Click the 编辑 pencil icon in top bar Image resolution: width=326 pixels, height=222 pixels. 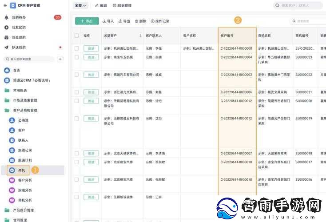tap(97, 6)
